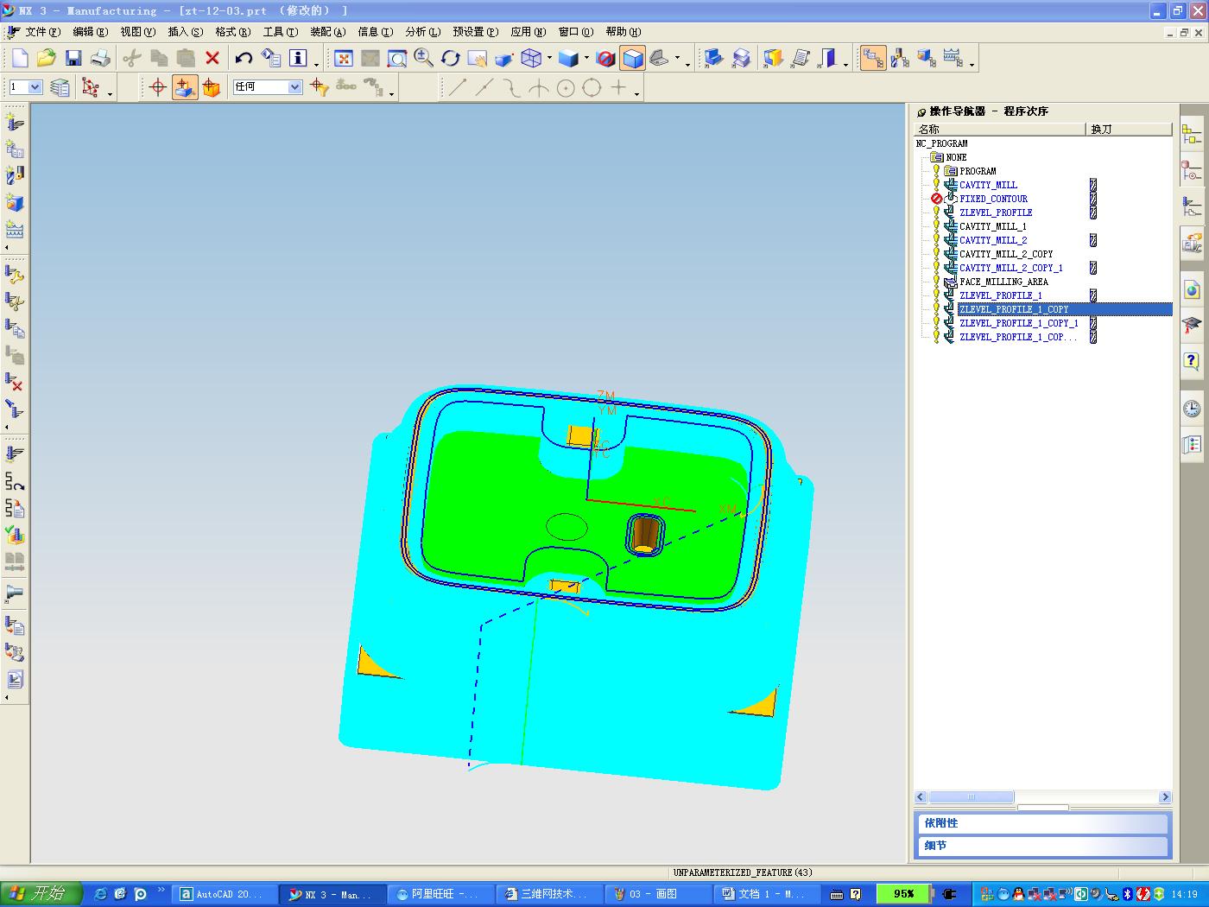Open a file with the folder icon
The width and height of the screenshot is (1209, 907).
[46, 58]
